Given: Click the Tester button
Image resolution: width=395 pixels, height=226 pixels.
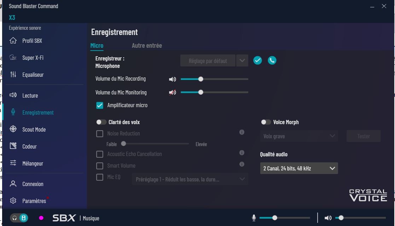Looking at the screenshot, I should point(363,136).
